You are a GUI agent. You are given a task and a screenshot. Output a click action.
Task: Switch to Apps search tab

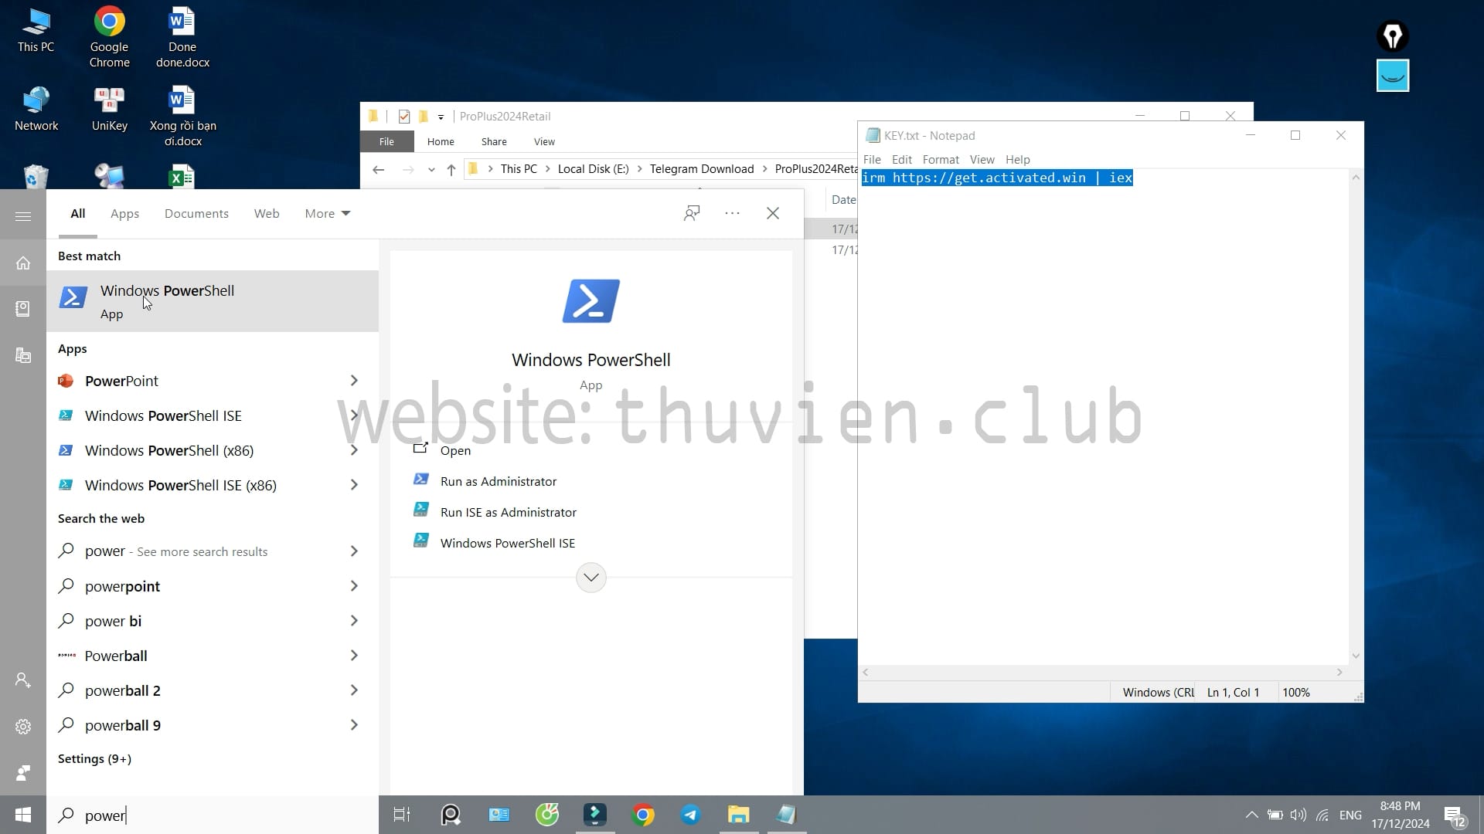click(x=124, y=213)
